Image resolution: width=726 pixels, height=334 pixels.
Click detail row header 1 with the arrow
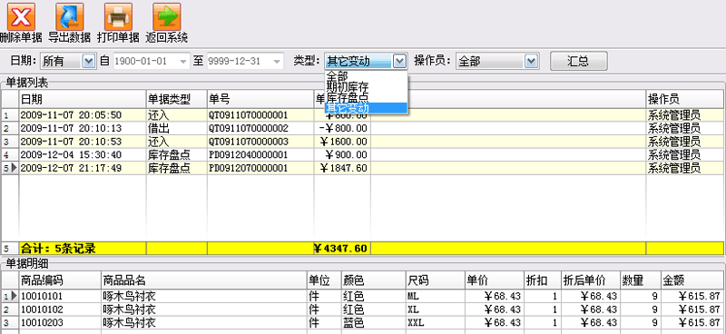(x=10, y=297)
